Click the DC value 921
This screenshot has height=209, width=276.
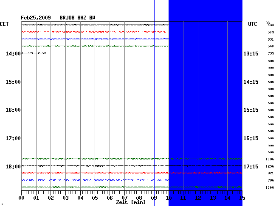[271, 173]
